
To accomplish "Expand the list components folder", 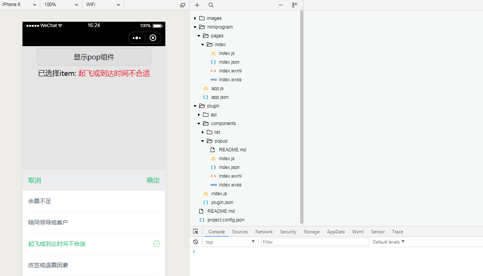I will coord(203,132).
